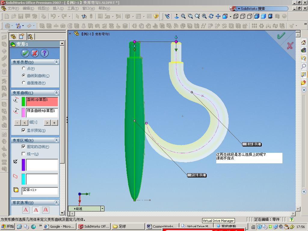Expand the task pane with double chevron
The image size is (308, 231).
coord(304,90)
